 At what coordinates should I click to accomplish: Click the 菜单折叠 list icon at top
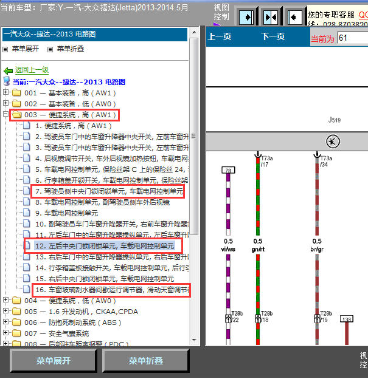coord(50,50)
